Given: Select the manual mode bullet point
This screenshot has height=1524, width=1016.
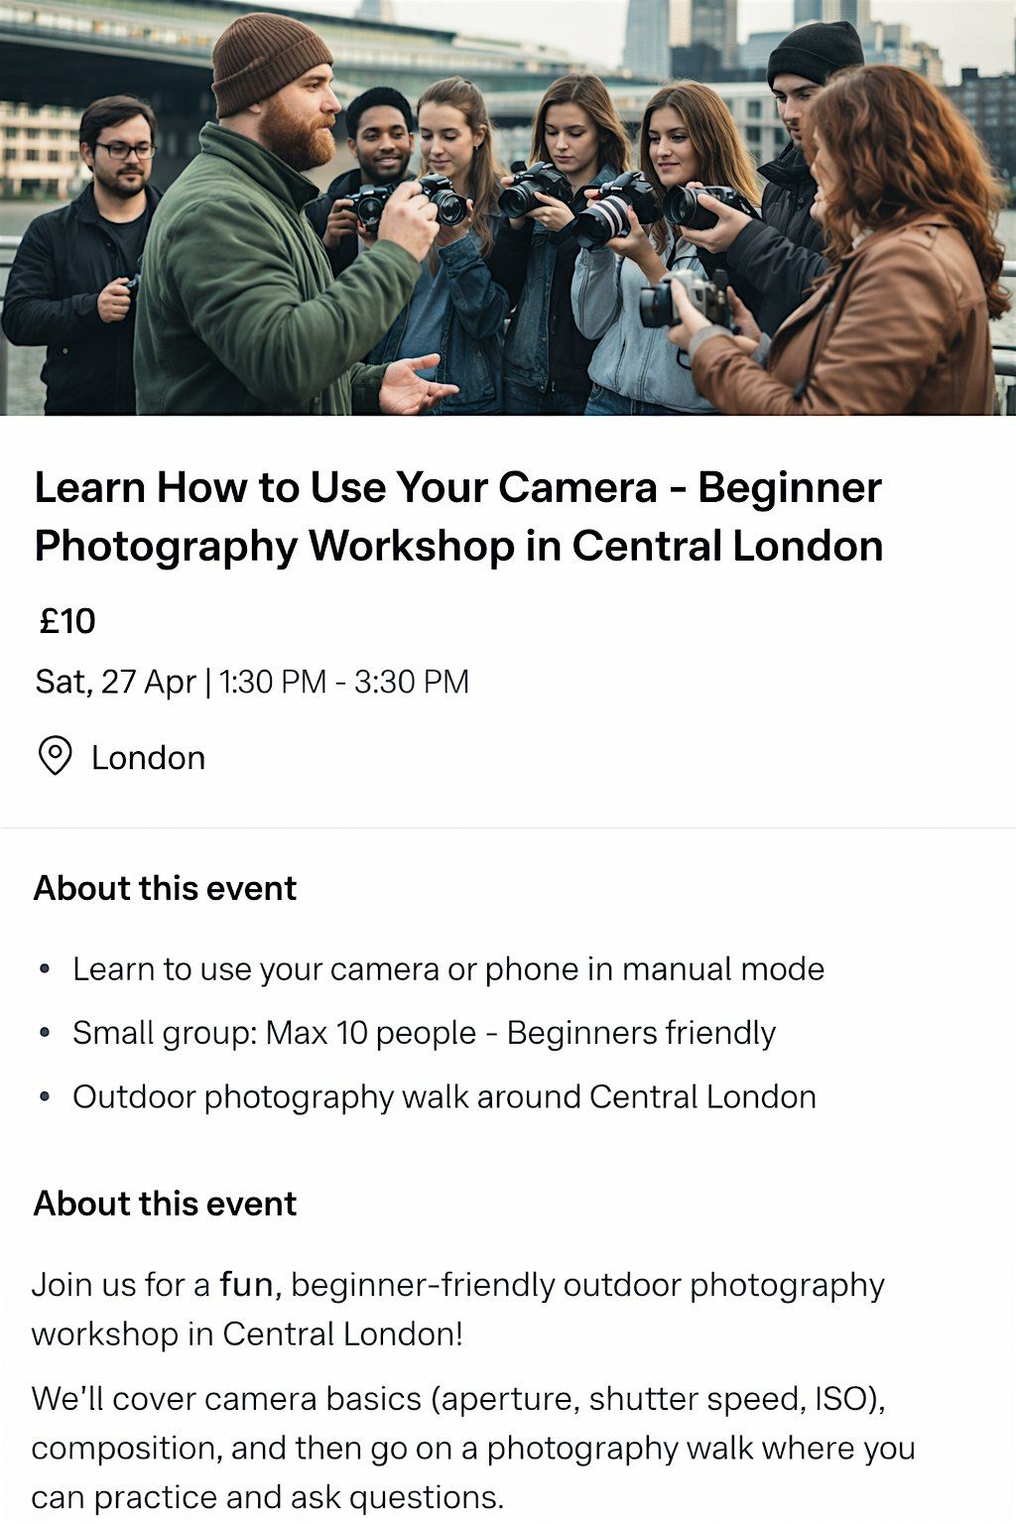Looking at the screenshot, I should 448,969.
